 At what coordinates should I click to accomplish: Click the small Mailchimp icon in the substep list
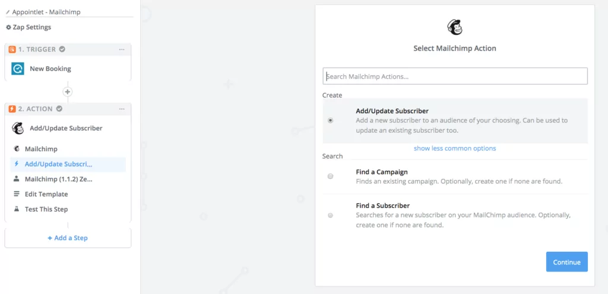(x=16, y=149)
